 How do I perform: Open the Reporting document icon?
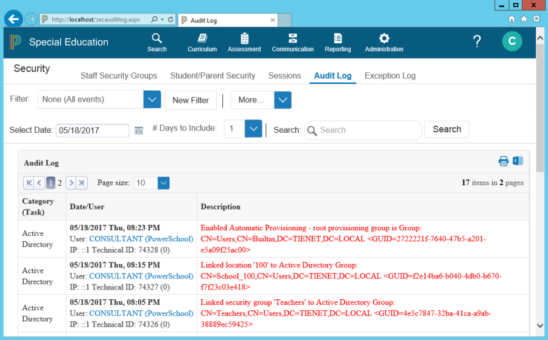(337, 38)
